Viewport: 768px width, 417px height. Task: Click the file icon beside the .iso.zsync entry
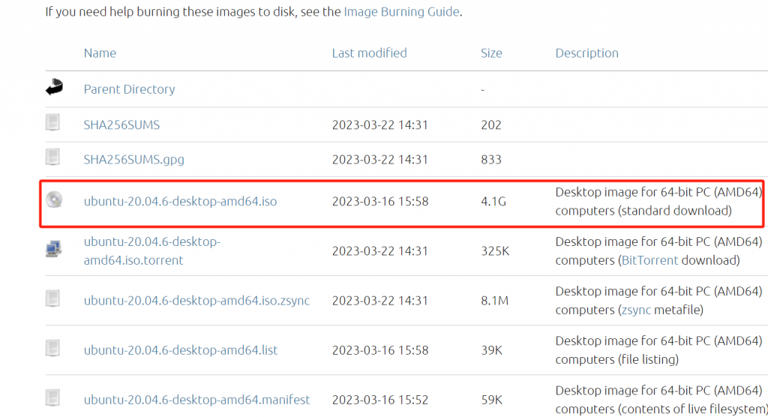pos(53,298)
